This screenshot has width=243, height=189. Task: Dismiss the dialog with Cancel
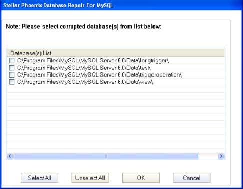[x=192, y=178]
